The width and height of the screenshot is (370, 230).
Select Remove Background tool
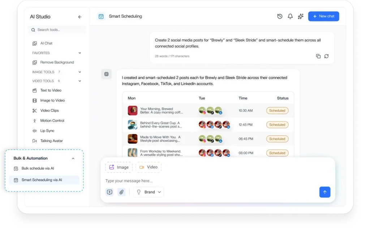pyautogui.click(x=57, y=62)
